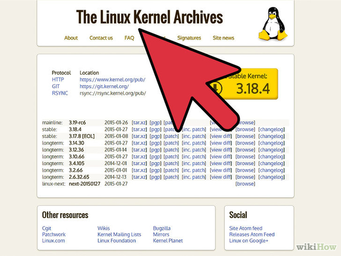Open the Linux on Google+ link

point(249,241)
